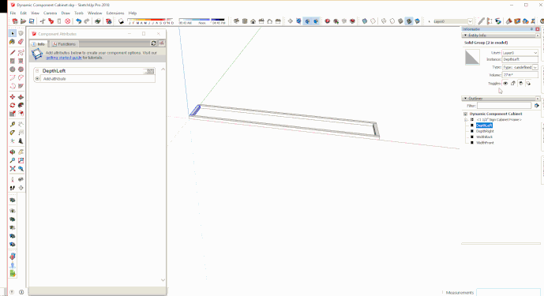This screenshot has height=296, width=544.
Task: Toggle shadows on in the toolbar
Action: 121,21
